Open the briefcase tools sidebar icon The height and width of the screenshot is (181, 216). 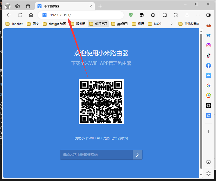coord(208,25)
